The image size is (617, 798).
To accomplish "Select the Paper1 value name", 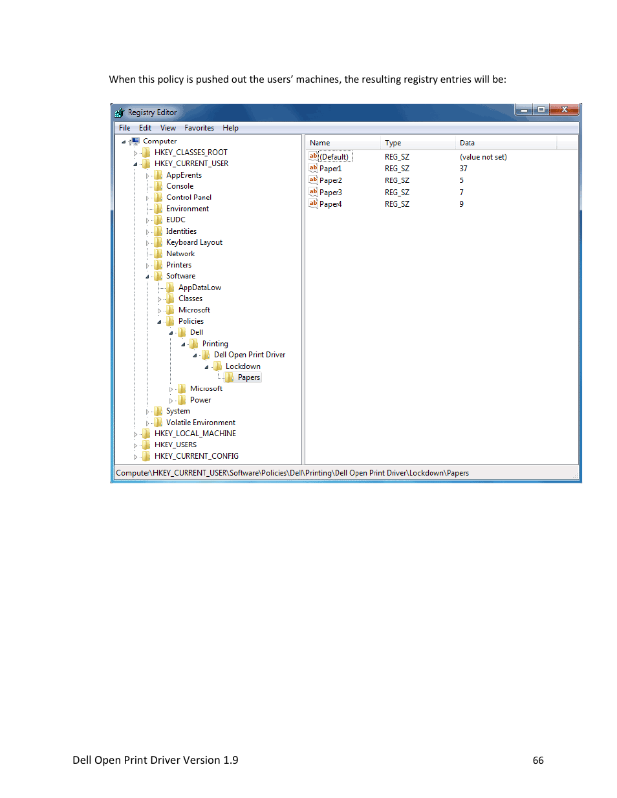I will [x=330, y=169].
